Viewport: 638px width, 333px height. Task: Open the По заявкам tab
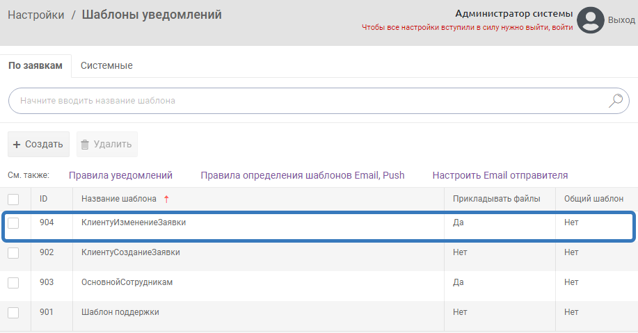point(35,65)
